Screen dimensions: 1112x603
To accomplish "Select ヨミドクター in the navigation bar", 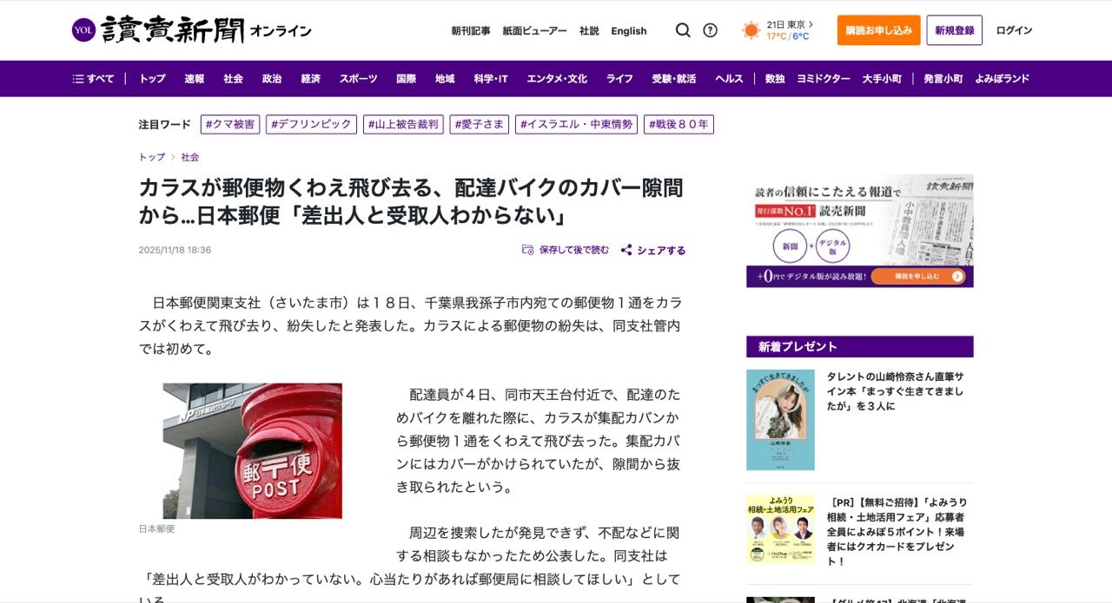I will [x=824, y=79].
